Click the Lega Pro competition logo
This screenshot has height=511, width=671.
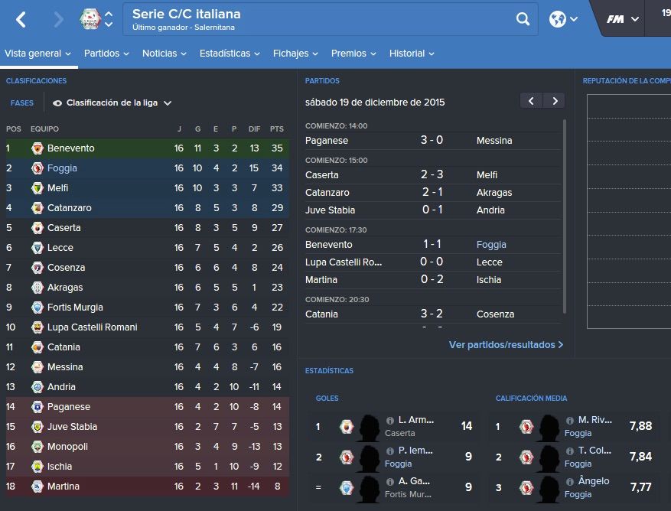coord(90,19)
